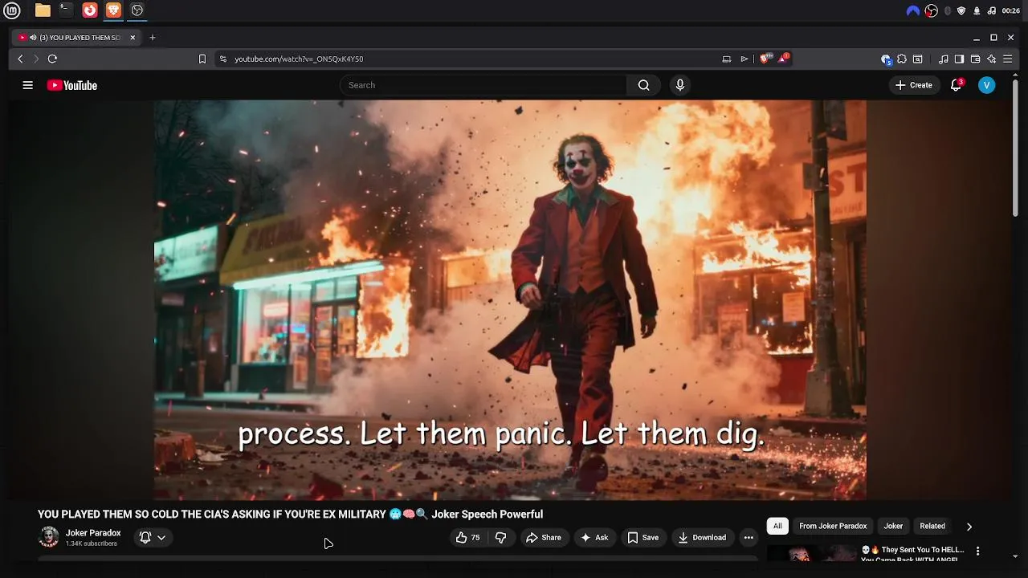The width and height of the screenshot is (1028, 578).
Task: Click the Ask button
Action: pos(594,538)
